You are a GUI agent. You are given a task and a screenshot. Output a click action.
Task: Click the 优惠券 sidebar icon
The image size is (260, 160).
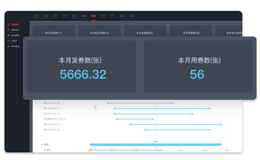[x=8, y=41]
